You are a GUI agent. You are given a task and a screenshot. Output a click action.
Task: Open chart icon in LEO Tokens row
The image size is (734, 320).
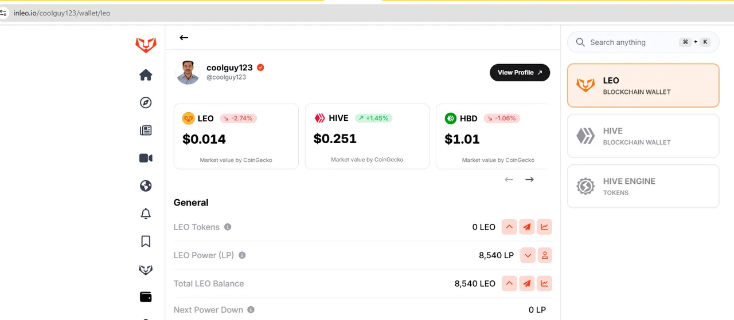[x=545, y=227]
